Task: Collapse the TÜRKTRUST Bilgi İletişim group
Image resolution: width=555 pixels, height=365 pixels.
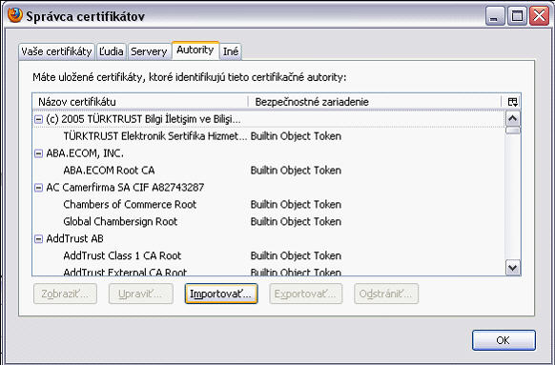Action: pos(38,119)
